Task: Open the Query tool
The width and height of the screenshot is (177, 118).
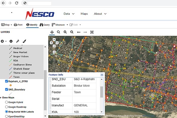Action: point(45,25)
